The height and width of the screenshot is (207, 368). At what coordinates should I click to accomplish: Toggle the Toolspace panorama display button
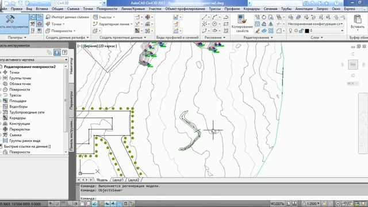[x=57, y=52]
